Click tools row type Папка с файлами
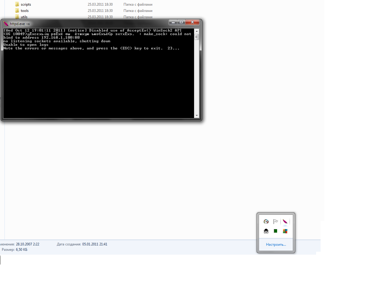This screenshot has height=305, width=381. pyautogui.click(x=138, y=11)
